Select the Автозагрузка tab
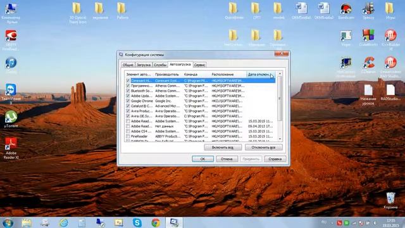This screenshot has height=228, width=405. pyautogui.click(x=180, y=65)
